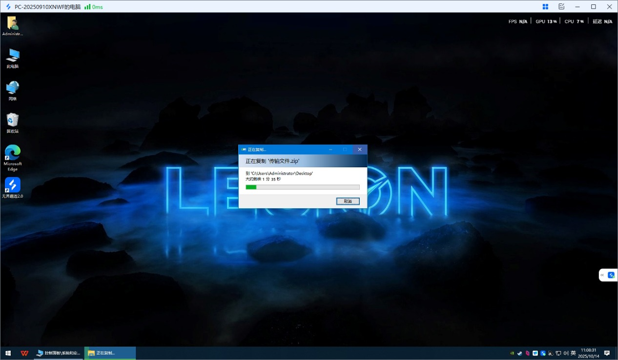Open Microsoft Edge desktop shortcut
Viewport: 618px width, 360px height.
click(13, 157)
